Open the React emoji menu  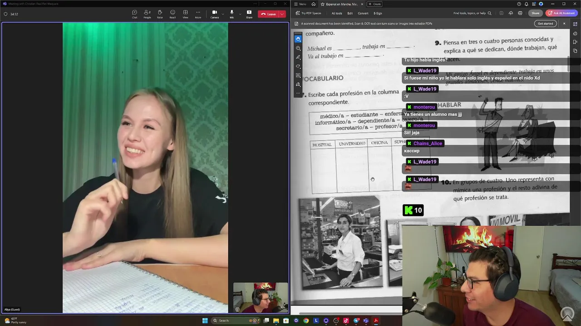172,14
